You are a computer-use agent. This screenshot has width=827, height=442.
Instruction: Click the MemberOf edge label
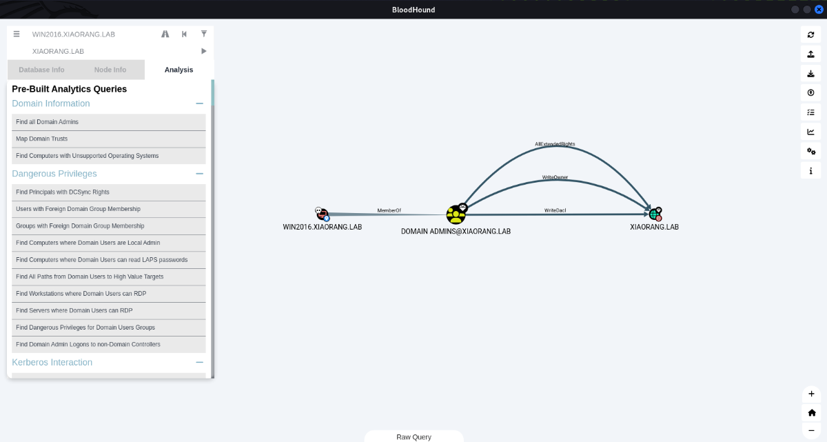(x=389, y=210)
